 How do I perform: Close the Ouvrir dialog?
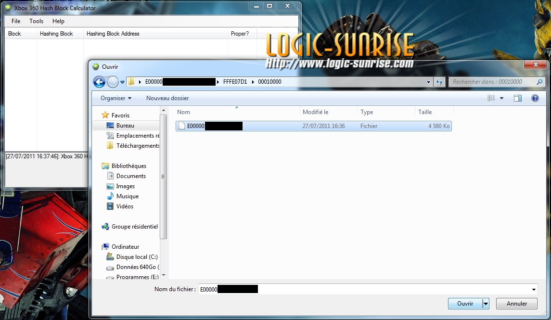536,64
